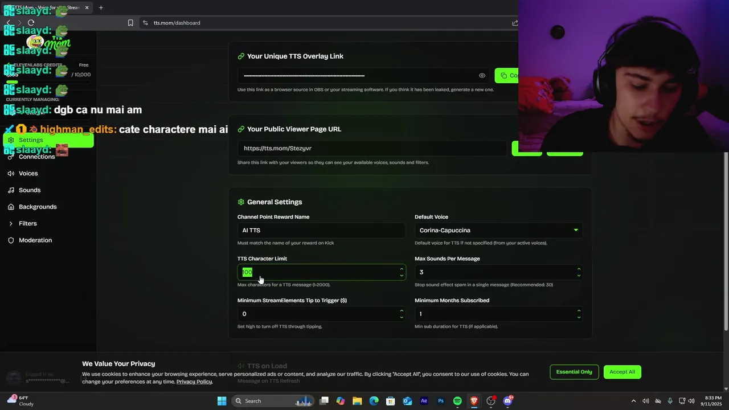Click the Moderation shield icon

11,240
